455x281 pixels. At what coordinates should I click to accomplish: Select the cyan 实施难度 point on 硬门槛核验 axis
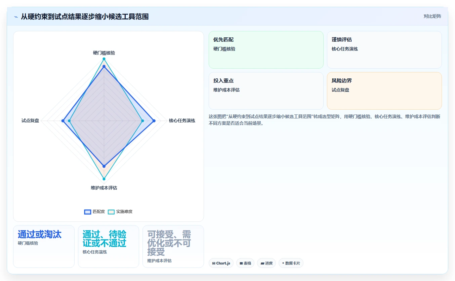[x=104, y=59]
